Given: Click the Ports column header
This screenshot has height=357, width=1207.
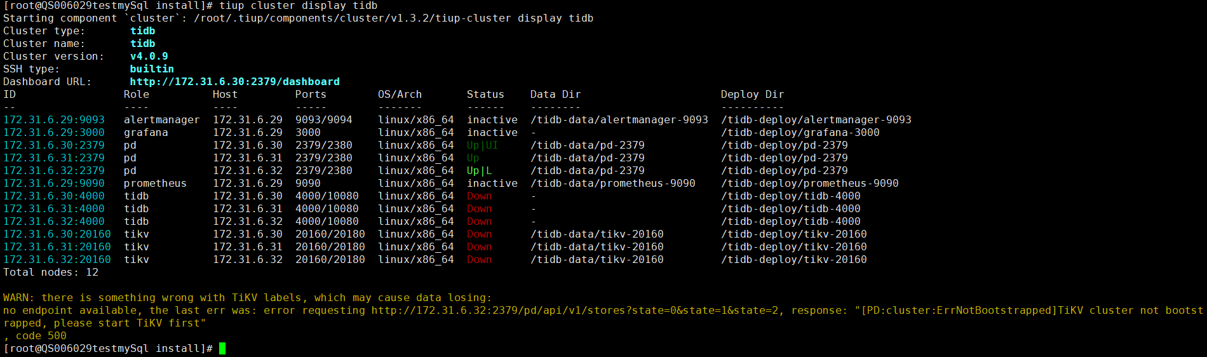Looking at the screenshot, I should click(311, 95).
